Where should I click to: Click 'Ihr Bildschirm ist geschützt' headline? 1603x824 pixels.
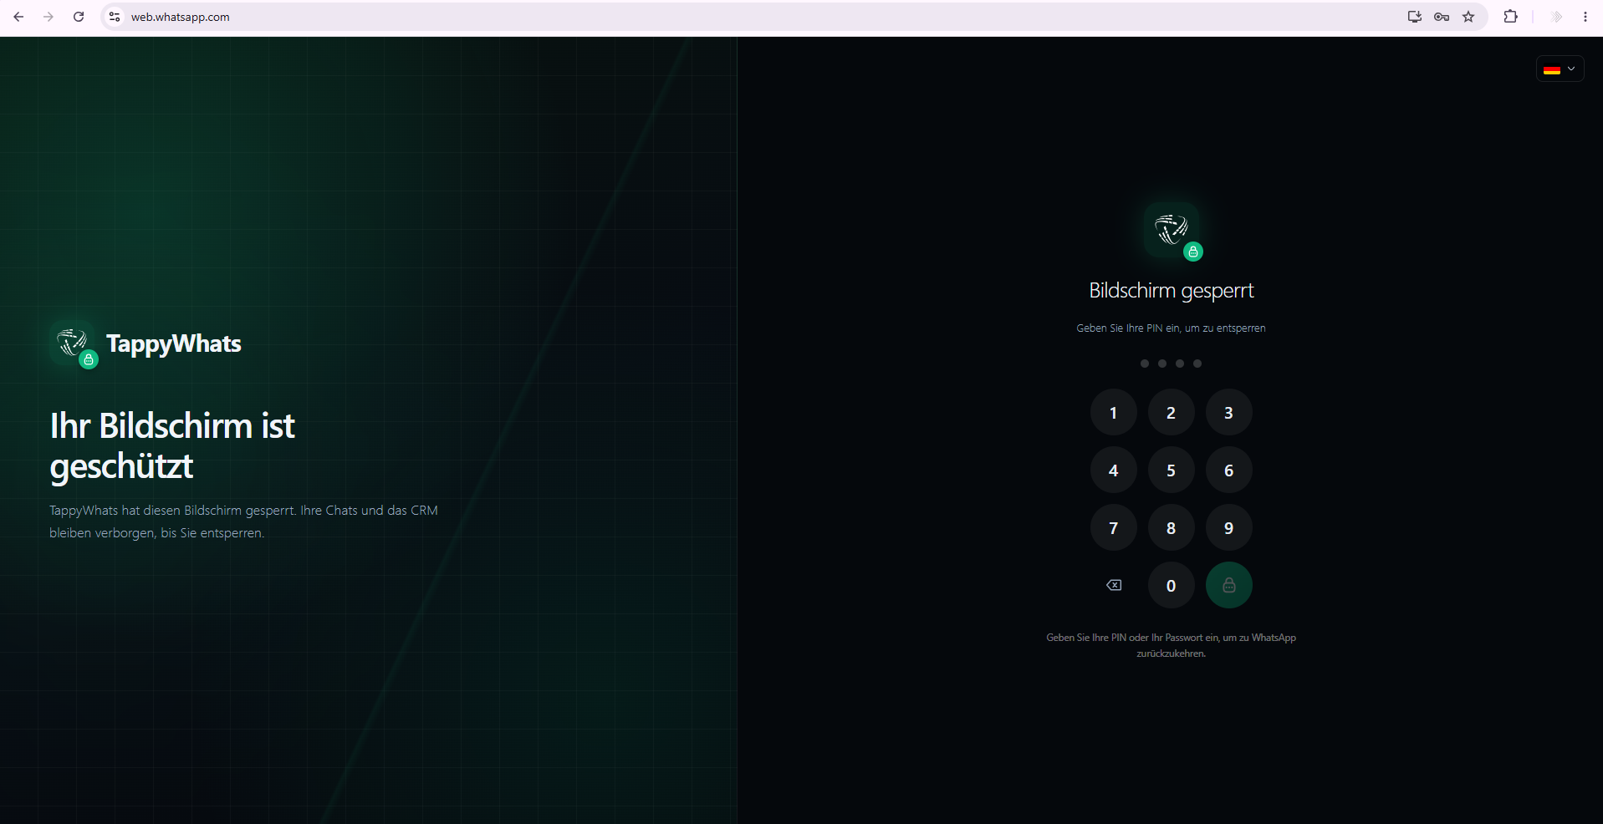(172, 446)
